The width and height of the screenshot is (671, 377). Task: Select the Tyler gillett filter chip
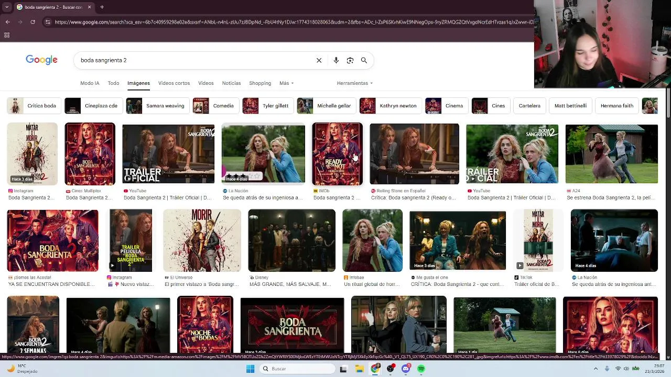267,106
